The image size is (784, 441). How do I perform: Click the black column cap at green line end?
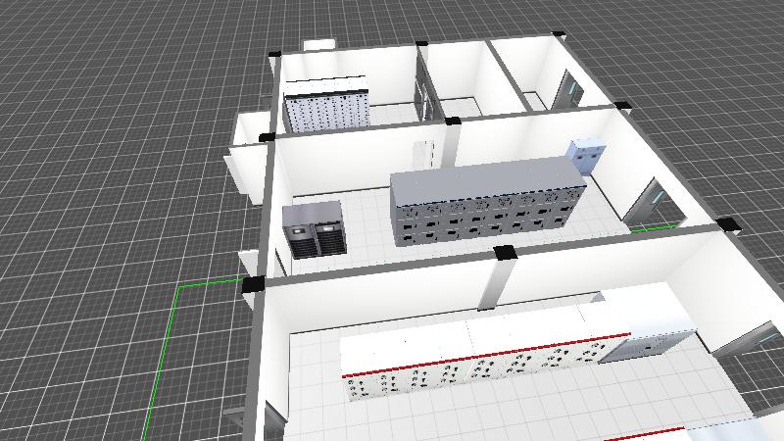tap(253, 285)
